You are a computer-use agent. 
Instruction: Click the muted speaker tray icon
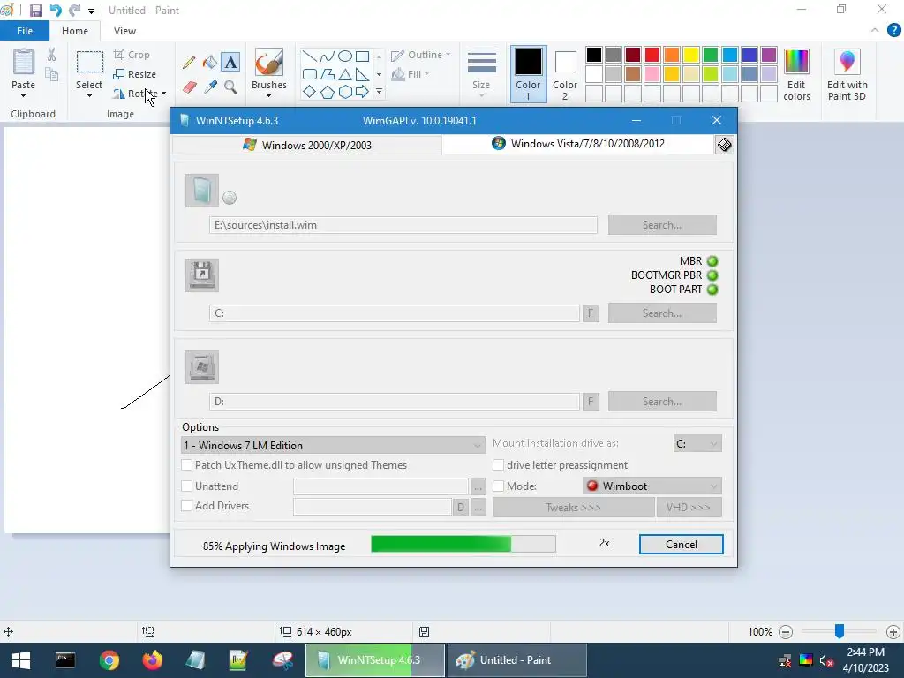[826, 660]
